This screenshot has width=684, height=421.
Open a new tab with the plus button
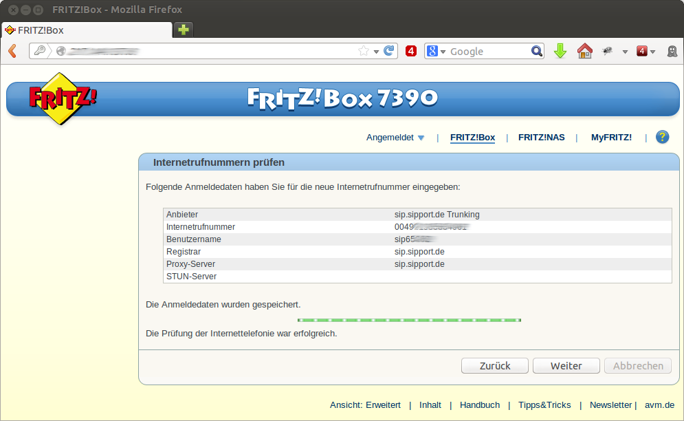coord(184,30)
